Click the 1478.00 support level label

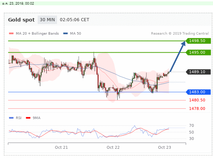[x=197, y=108]
